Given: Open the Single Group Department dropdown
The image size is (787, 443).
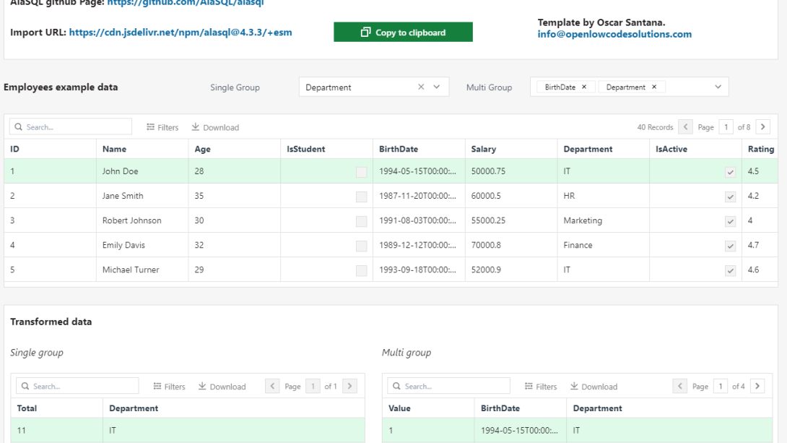Looking at the screenshot, I should [435, 86].
